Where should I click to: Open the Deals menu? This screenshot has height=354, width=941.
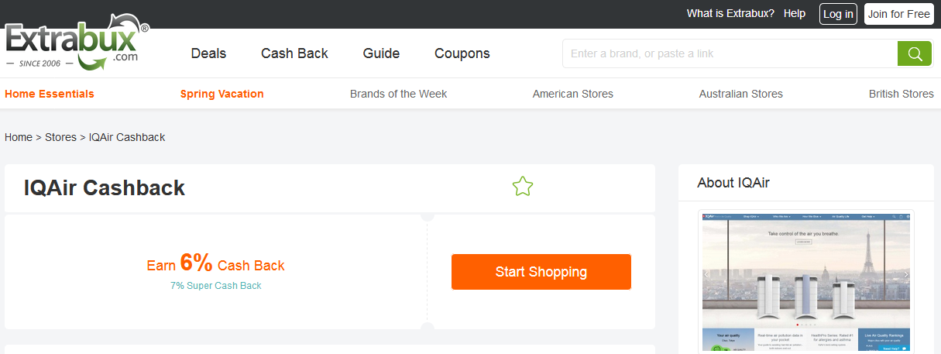point(208,53)
